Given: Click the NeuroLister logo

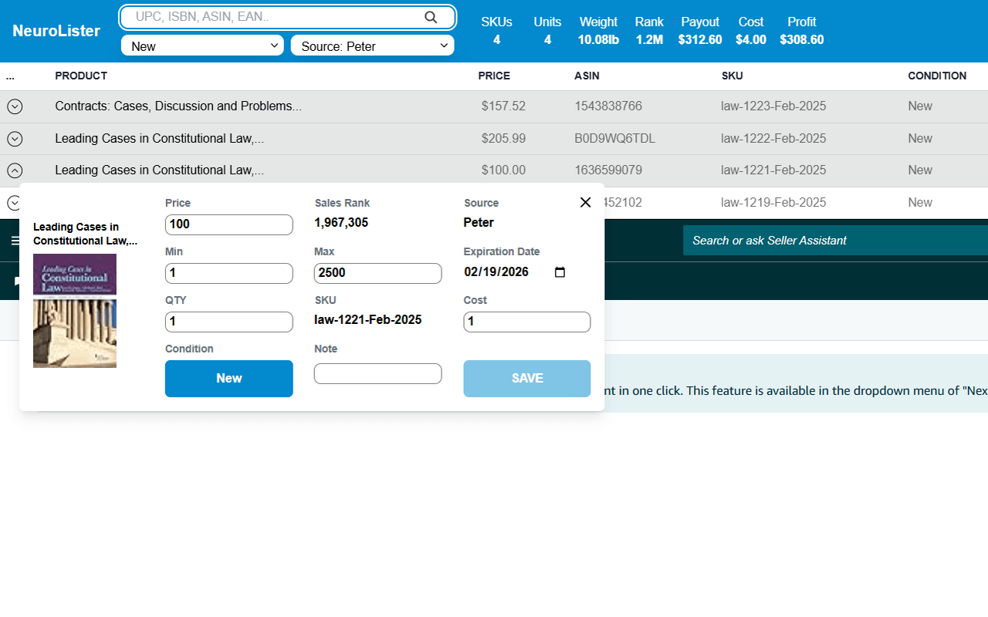Looking at the screenshot, I should point(56,31).
